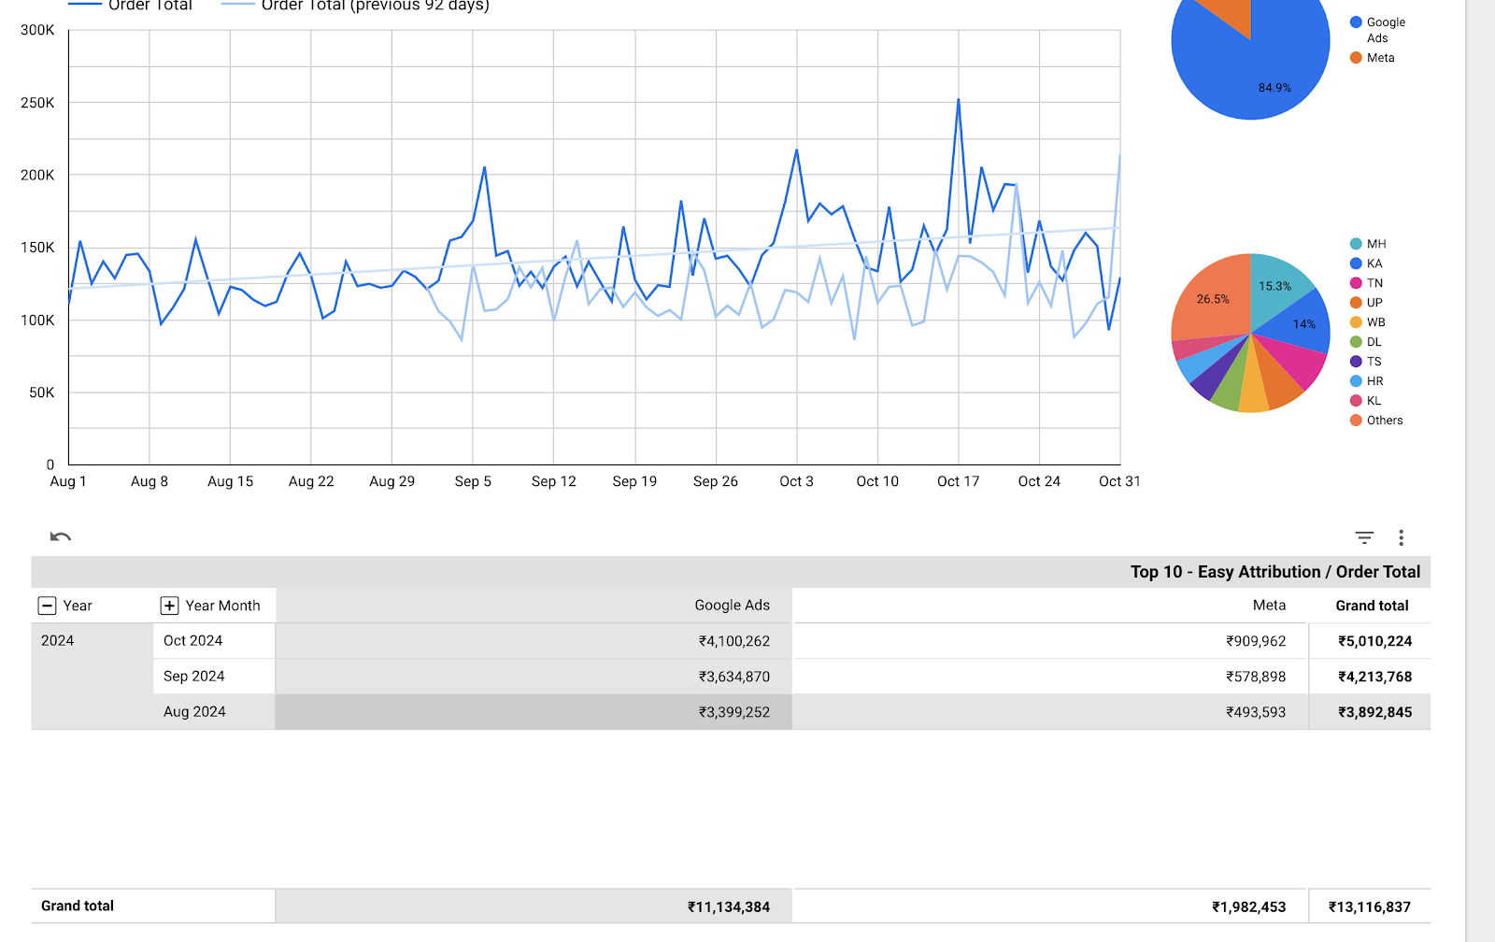Click grand total ₹3,892,845
Image resolution: width=1495 pixels, height=942 pixels.
point(1374,712)
